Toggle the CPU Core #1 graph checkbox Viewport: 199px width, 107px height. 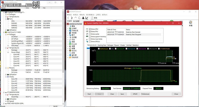(116, 49)
